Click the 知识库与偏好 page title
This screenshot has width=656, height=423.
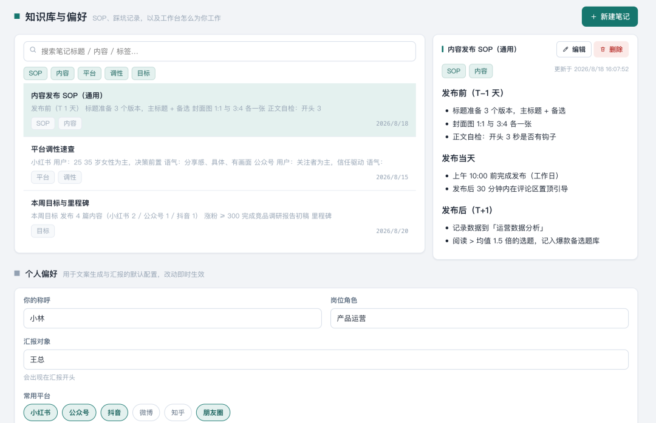pyautogui.click(x=56, y=17)
